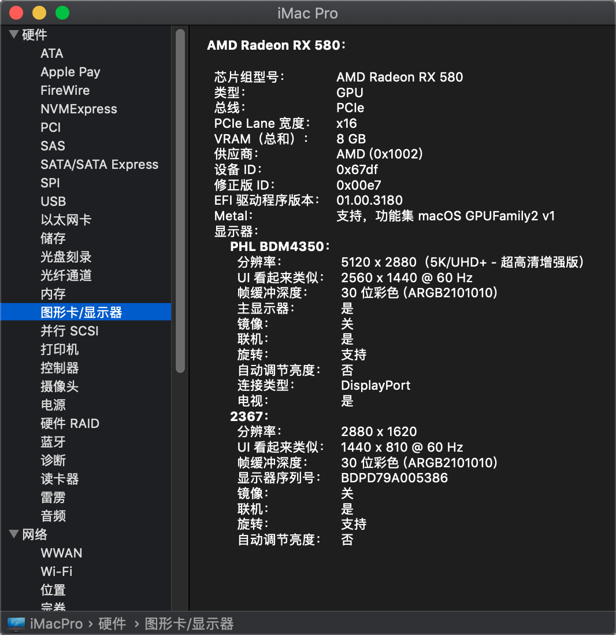Click the AMD Radeon RX 580 heading
Screen dimensions: 616x635
tap(276, 45)
